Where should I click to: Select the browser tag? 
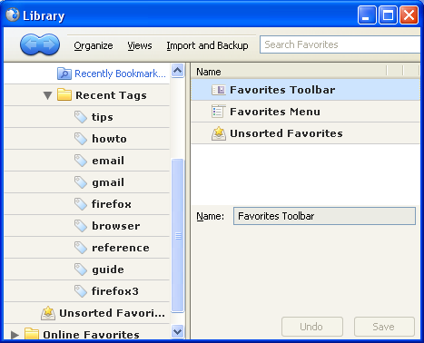point(116,226)
